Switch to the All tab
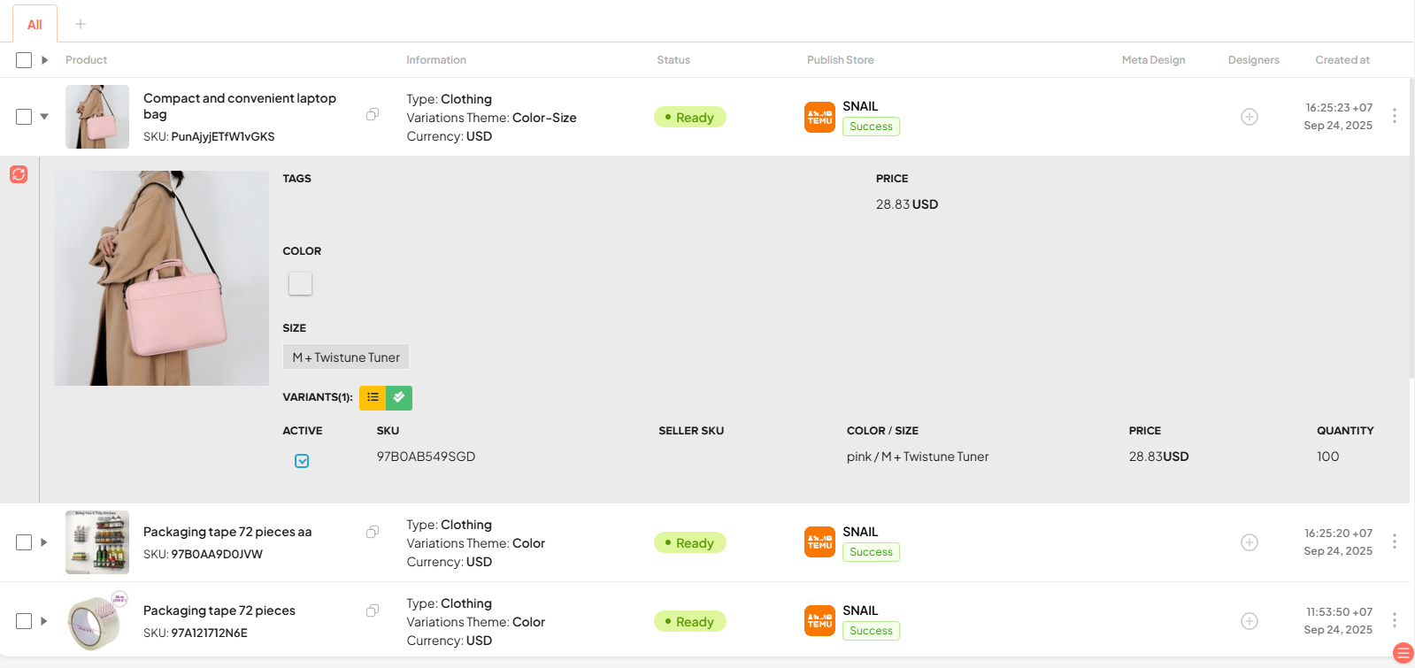This screenshot has width=1415, height=668. coord(35,25)
